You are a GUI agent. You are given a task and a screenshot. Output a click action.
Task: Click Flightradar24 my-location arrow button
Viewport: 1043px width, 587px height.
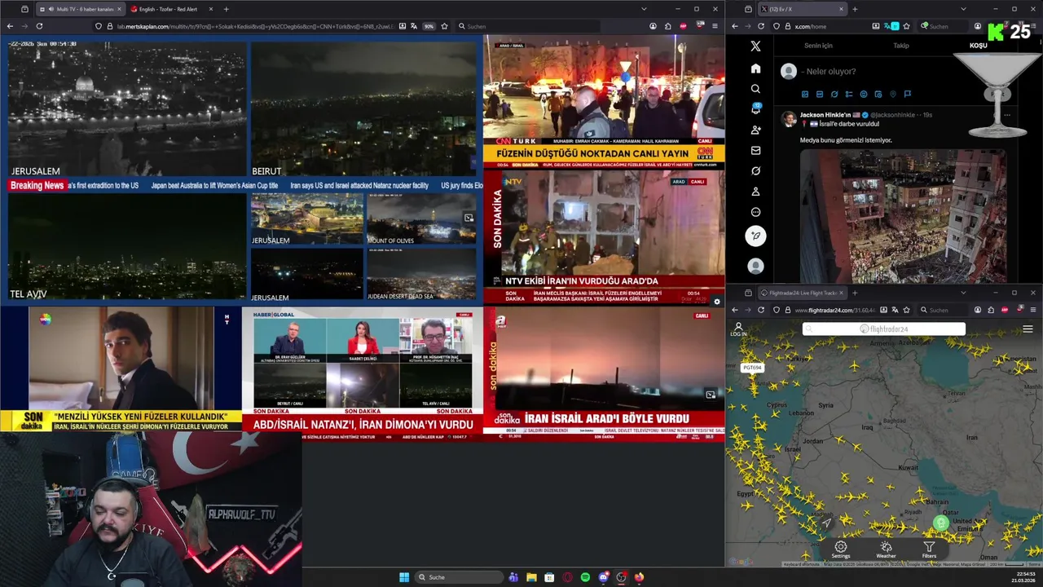click(827, 523)
